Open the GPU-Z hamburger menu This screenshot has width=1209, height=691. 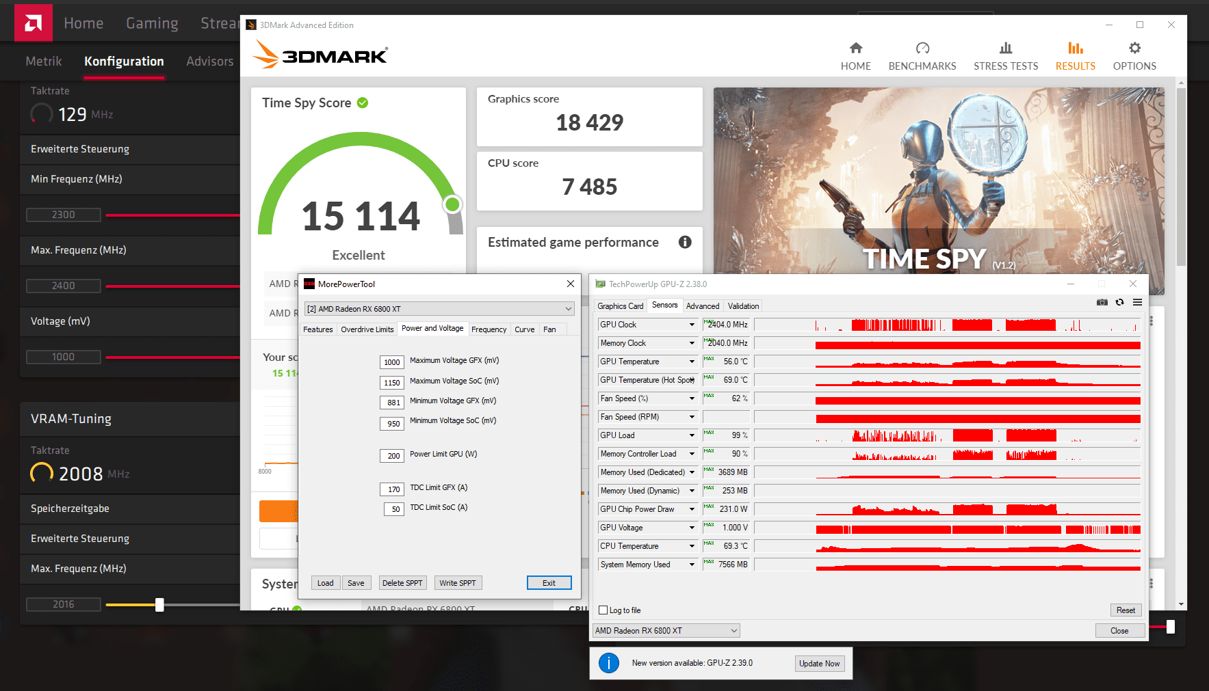[1137, 302]
